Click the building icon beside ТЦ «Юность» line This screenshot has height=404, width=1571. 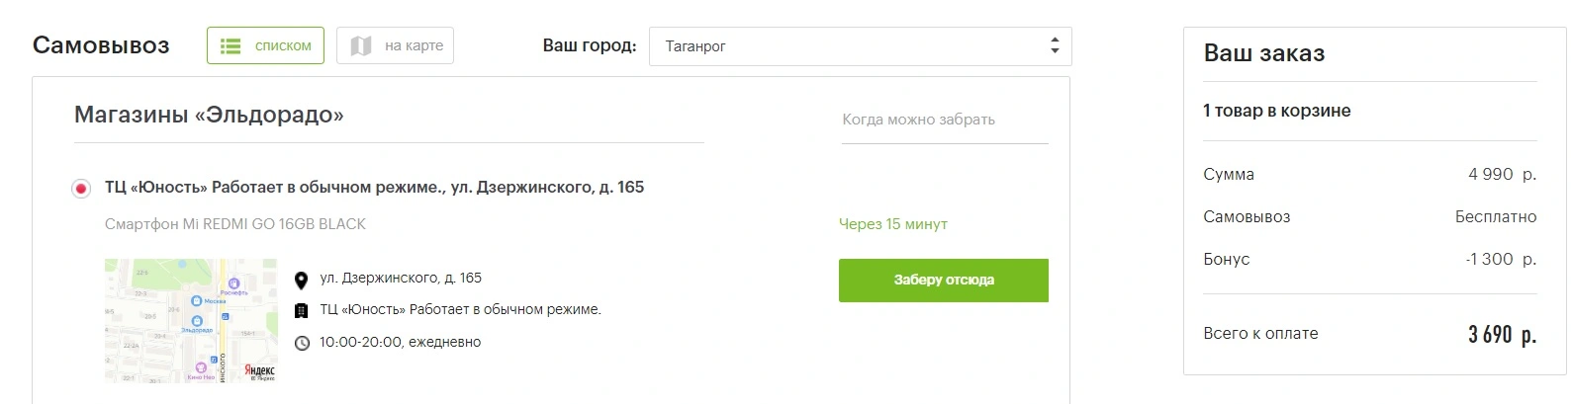(x=302, y=311)
